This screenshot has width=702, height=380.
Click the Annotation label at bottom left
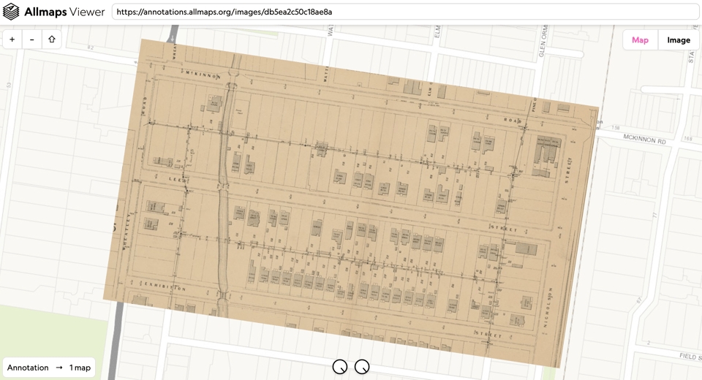(x=28, y=368)
